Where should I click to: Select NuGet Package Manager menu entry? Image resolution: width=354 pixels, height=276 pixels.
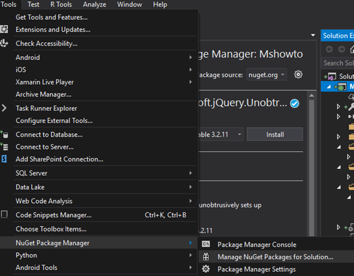point(99,243)
